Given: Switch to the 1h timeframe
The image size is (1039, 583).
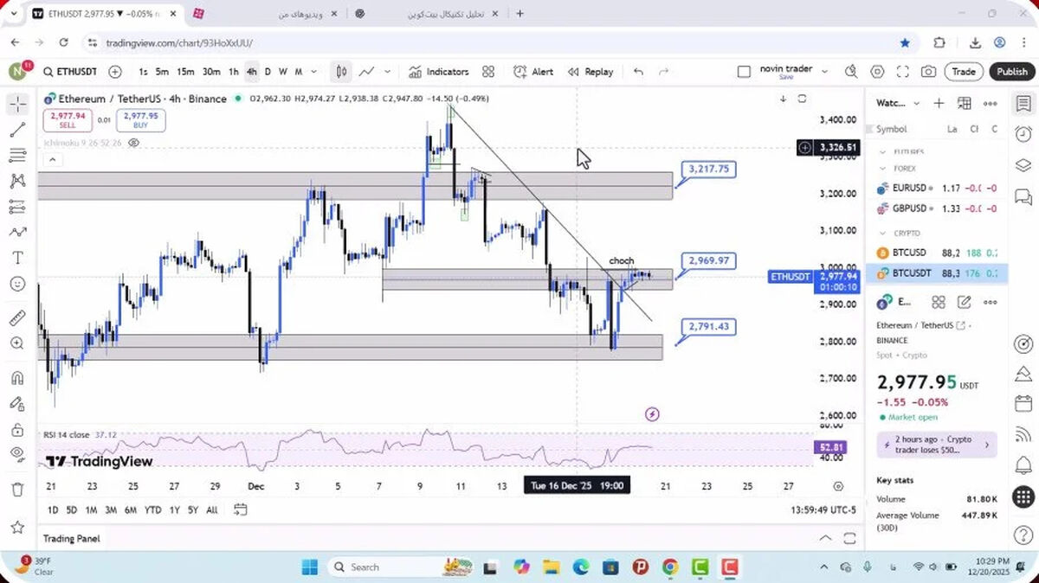Looking at the screenshot, I should tap(234, 72).
